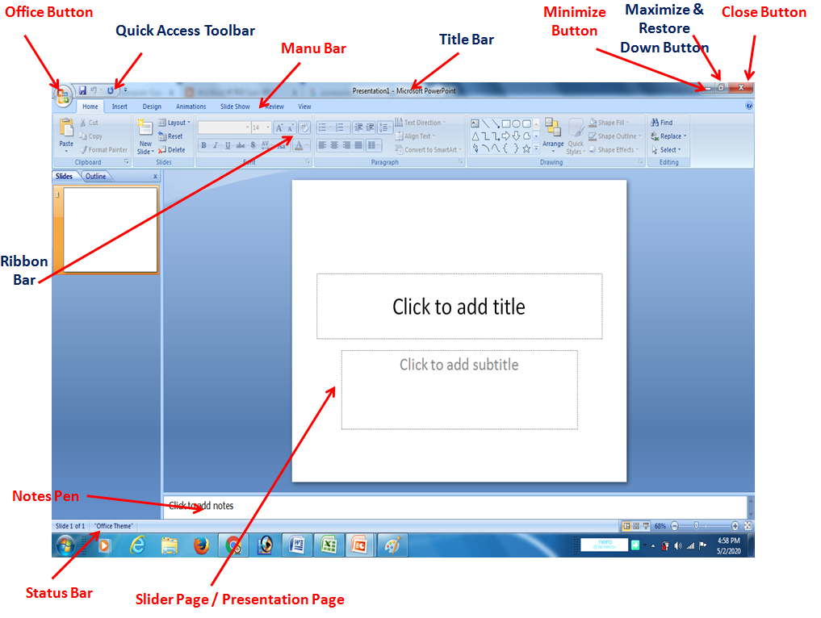The height and width of the screenshot is (618, 821).
Task: Toggle Underline formatting
Action: click(228, 145)
